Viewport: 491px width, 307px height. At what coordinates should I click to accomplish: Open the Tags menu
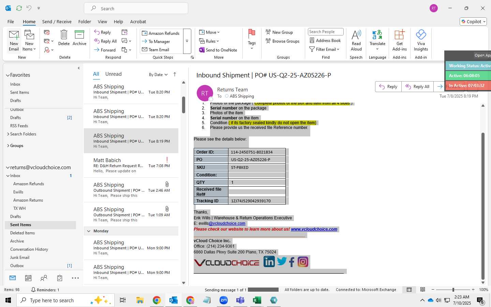(252, 40)
